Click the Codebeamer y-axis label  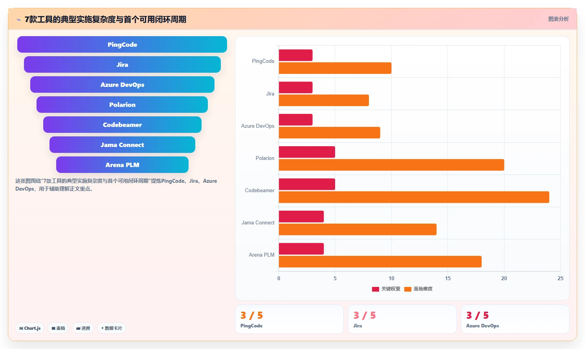tap(260, 190)
